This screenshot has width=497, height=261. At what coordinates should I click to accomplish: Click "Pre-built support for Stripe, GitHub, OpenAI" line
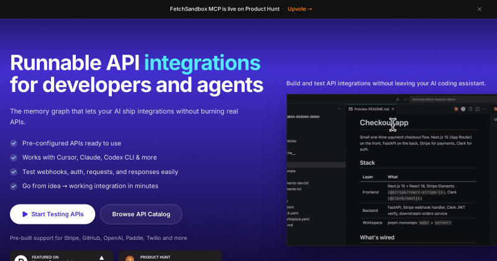coord(98,238)
